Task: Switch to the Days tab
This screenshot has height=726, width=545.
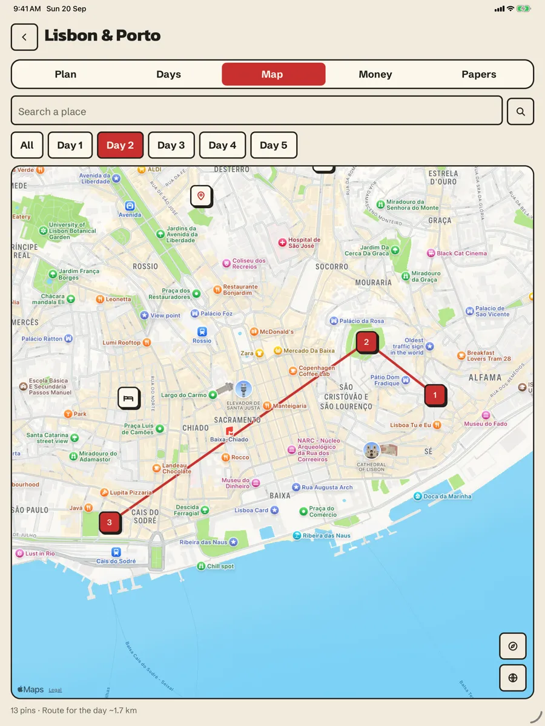Action: 168,74
